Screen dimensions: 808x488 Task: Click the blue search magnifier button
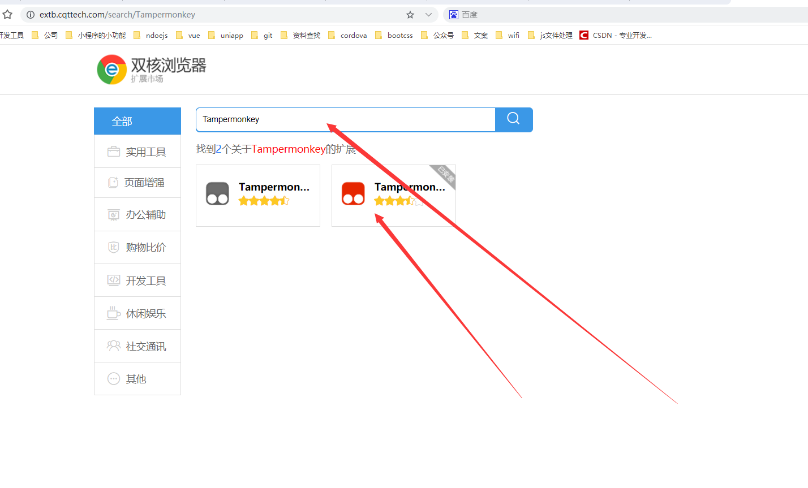pos(514,120)
